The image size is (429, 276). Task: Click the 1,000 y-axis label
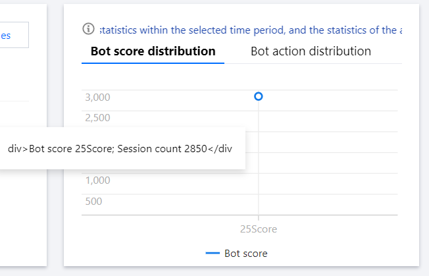point(97,180)
